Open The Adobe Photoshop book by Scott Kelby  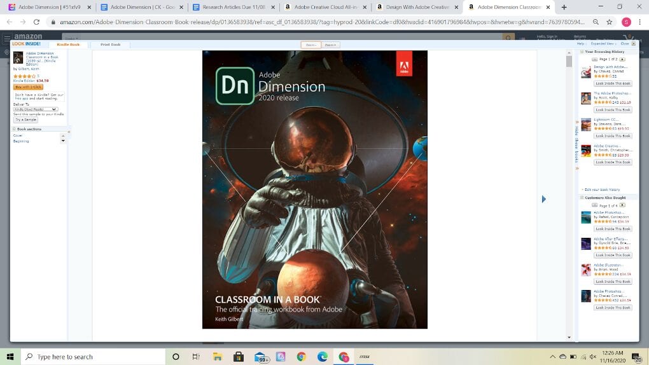click(612, 93)
